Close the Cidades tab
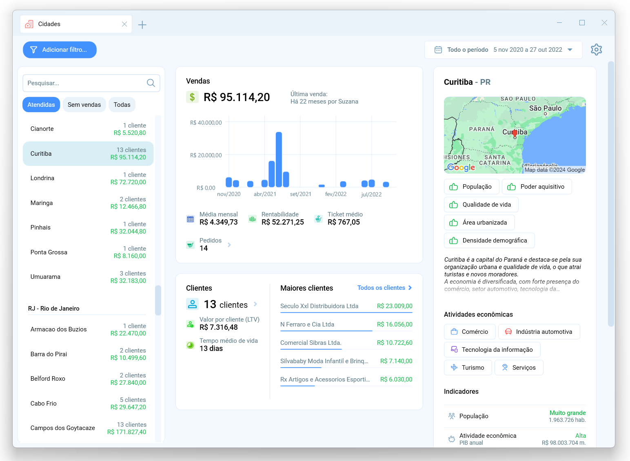 pos(124,24)
